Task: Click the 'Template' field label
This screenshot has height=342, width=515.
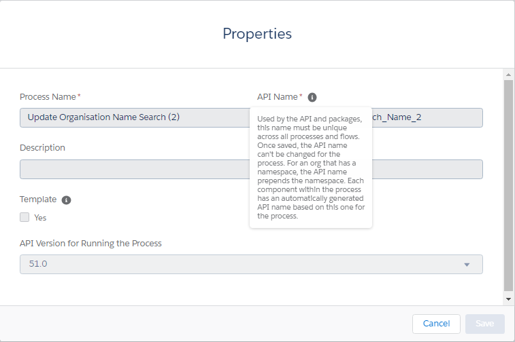Action: tap(38, 199)
